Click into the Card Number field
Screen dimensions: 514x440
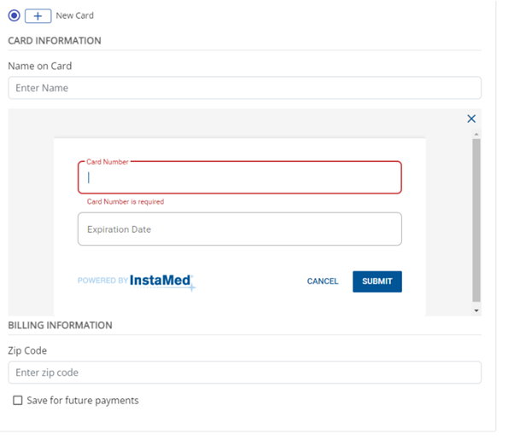click(x=240, y=177)
